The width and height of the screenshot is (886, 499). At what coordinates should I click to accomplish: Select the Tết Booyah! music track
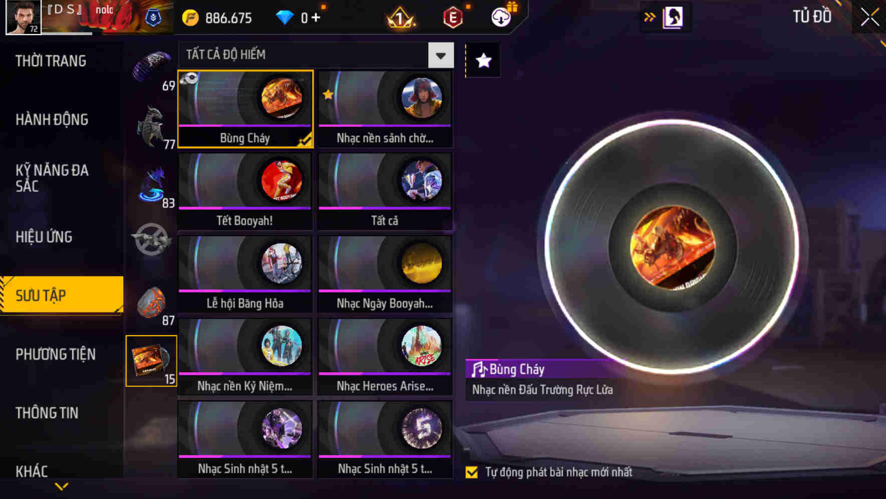(245, 191)
